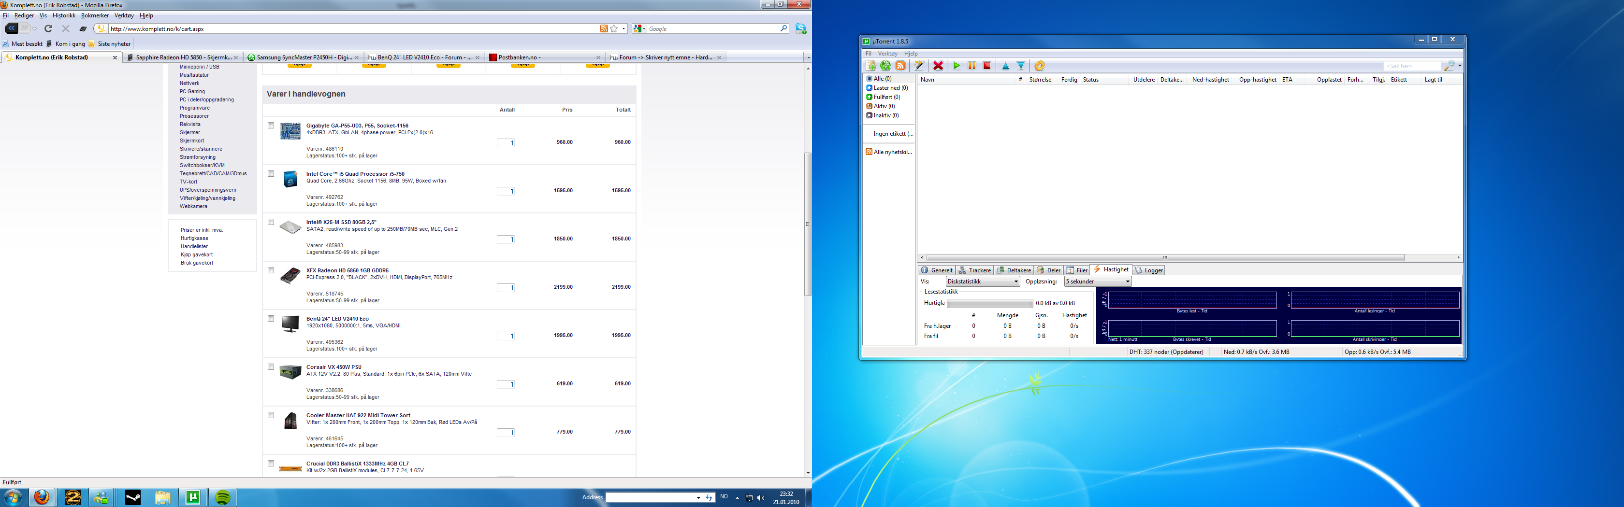Open search engine dropdown arrow in µTorrent
Viewport: 1624px width, 507px height.
point(1460,66)
